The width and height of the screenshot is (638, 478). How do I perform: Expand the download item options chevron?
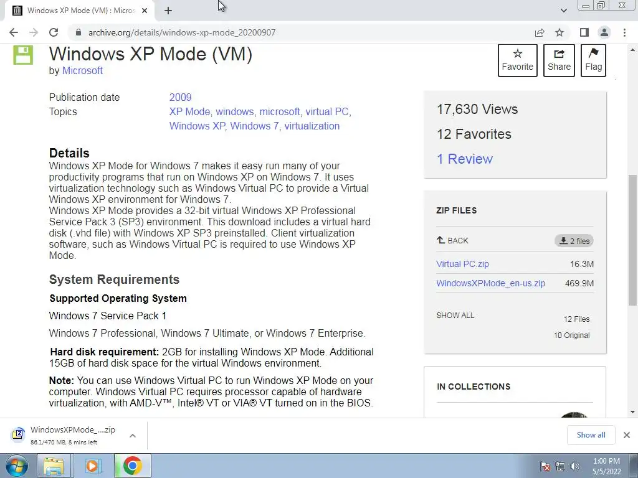click(133, 436)
